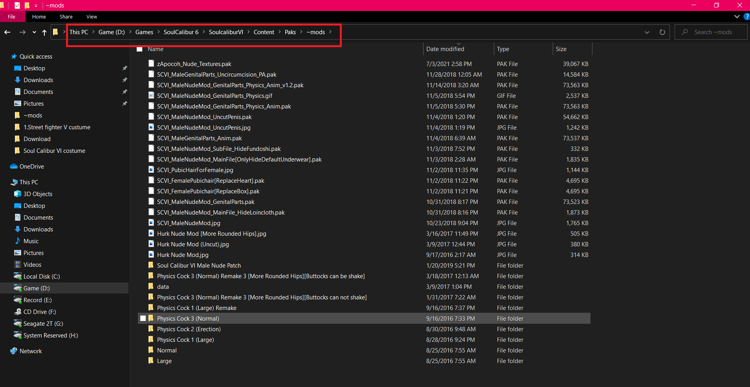Toggle the checkbox on the highlighted folder row
Screen dimensions: 750x387
pos(143,319)
